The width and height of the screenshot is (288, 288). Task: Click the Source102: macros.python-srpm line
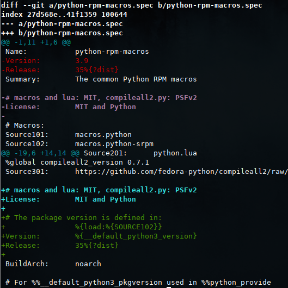(79, 144)
